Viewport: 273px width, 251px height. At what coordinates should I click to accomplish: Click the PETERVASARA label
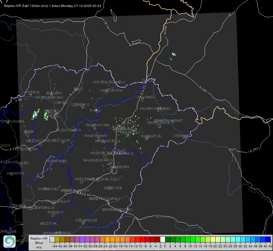pyautogui.click(x=12, y=121)
